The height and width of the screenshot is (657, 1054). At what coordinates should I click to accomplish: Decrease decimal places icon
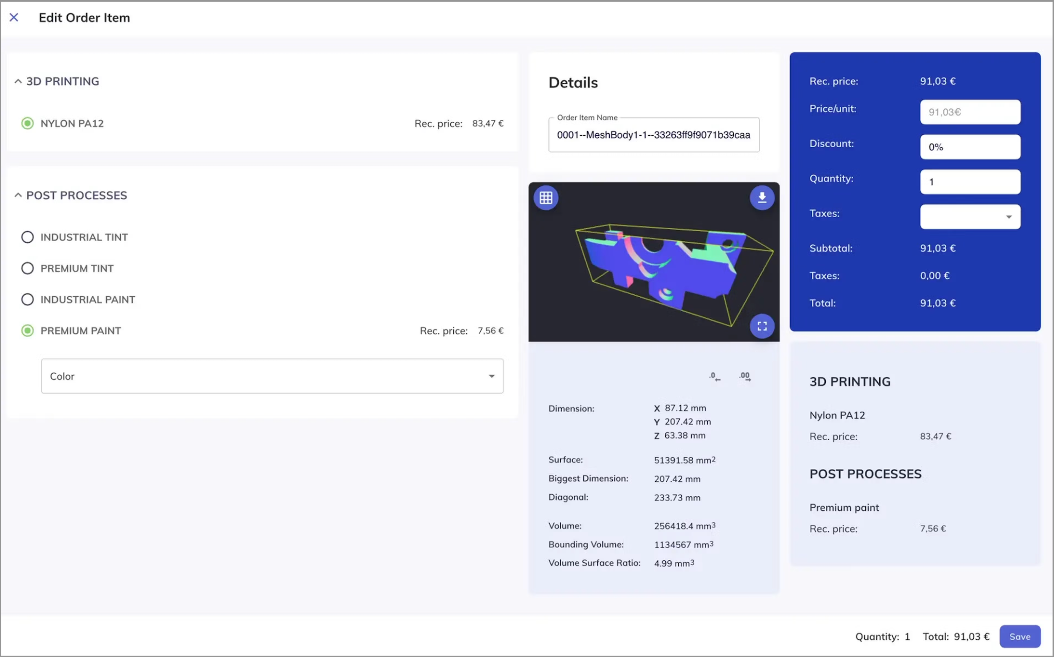[x=714, y=376]
